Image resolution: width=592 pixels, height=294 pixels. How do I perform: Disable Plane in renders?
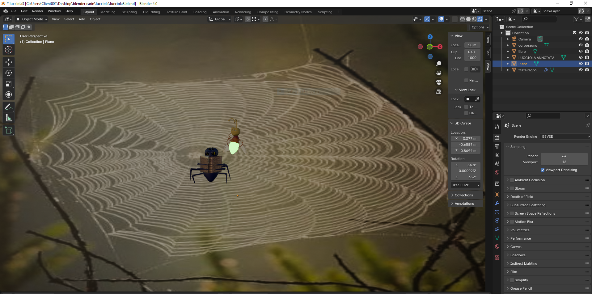(x=587, y=64)
